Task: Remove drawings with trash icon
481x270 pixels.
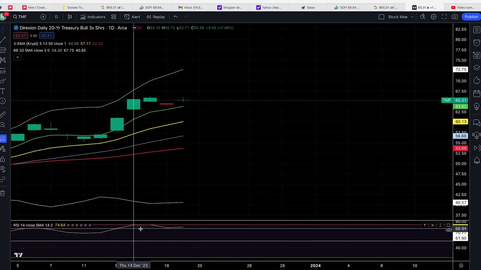Action: (x=3, y=193)
